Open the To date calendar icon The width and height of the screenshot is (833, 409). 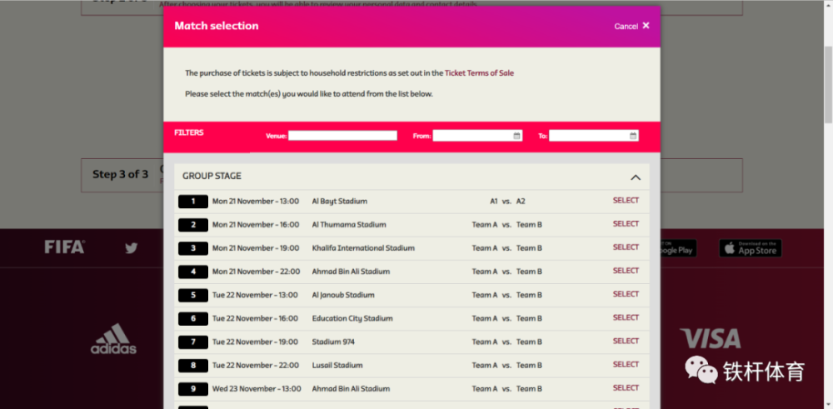click(633, 136)
